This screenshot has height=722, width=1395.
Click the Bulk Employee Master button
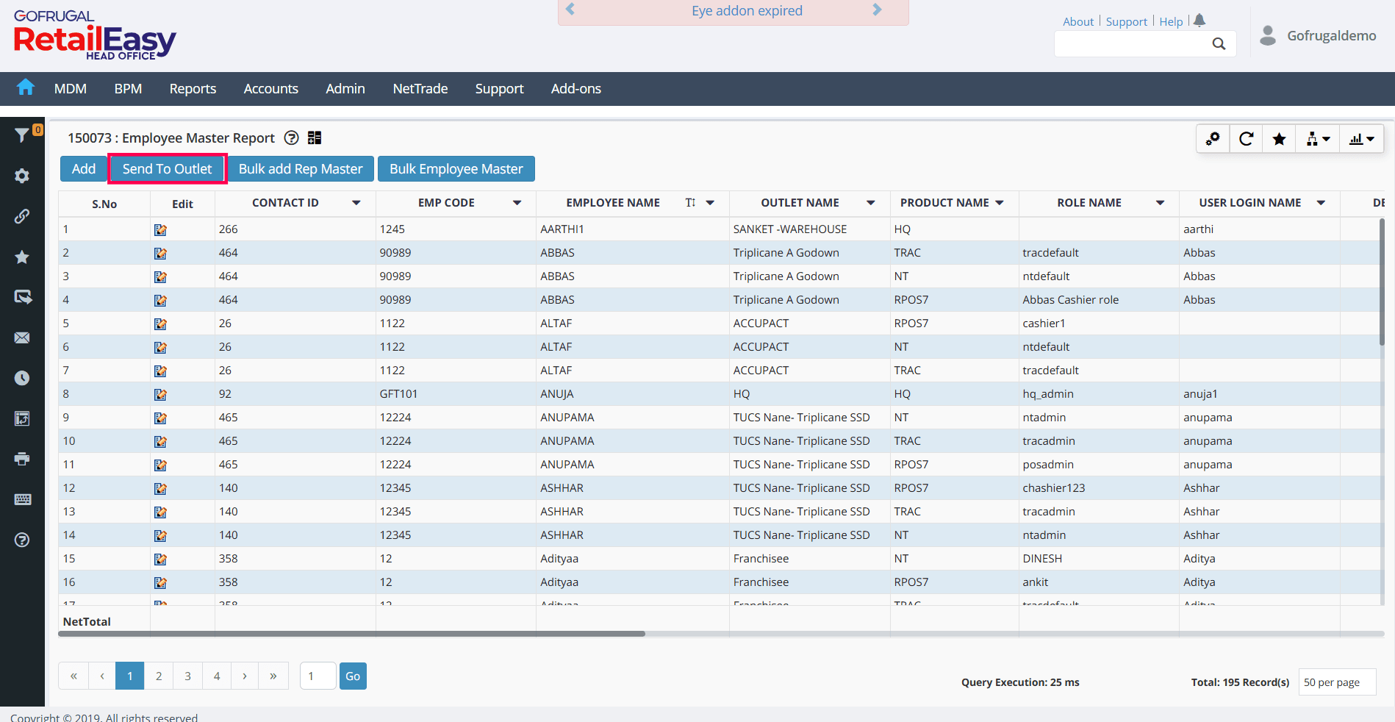point(456,169)
